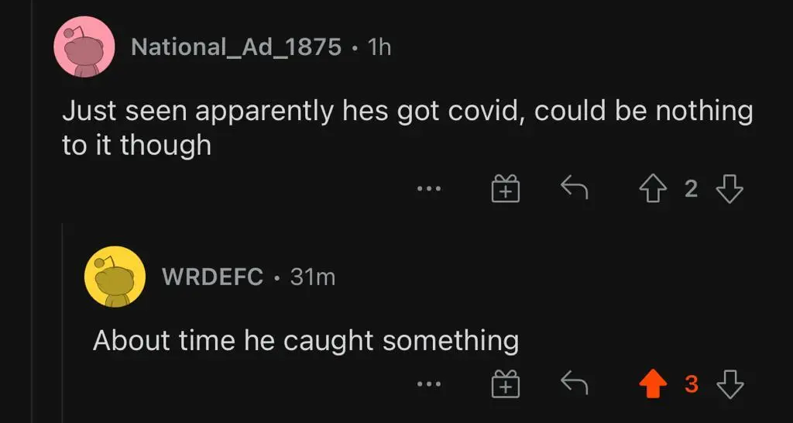
Task: Downvote the "About time he caught something" reply
Action: (x=729, y=383)
